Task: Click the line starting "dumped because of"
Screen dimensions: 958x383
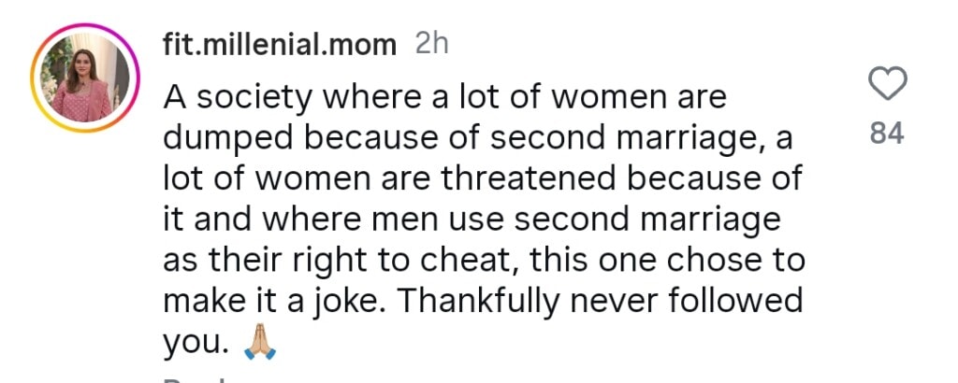Action: coord(477,138)
